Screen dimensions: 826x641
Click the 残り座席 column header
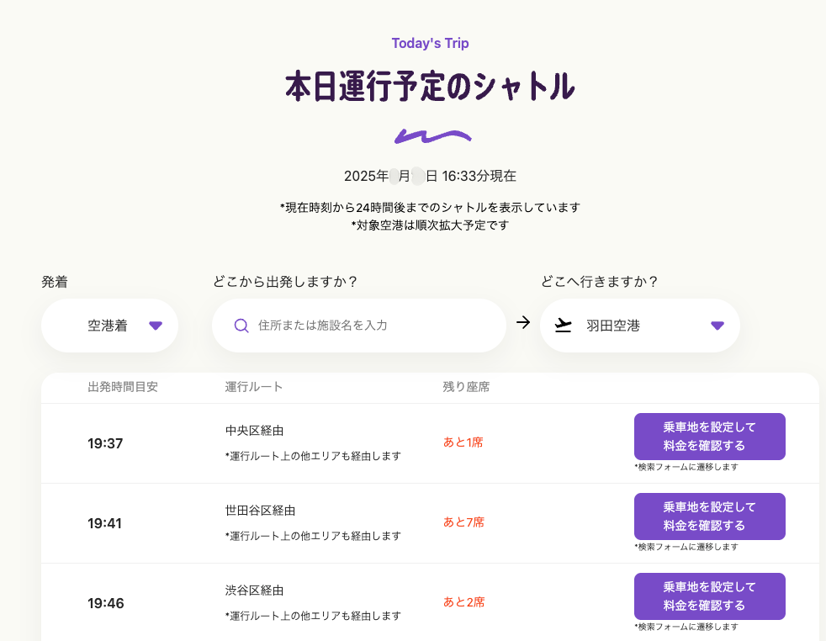pyautogui.click(x=466, y=387)
